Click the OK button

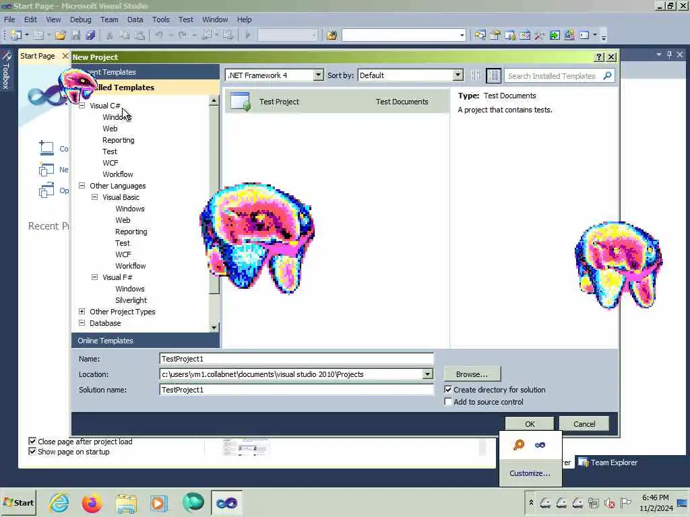pos(530,424)
